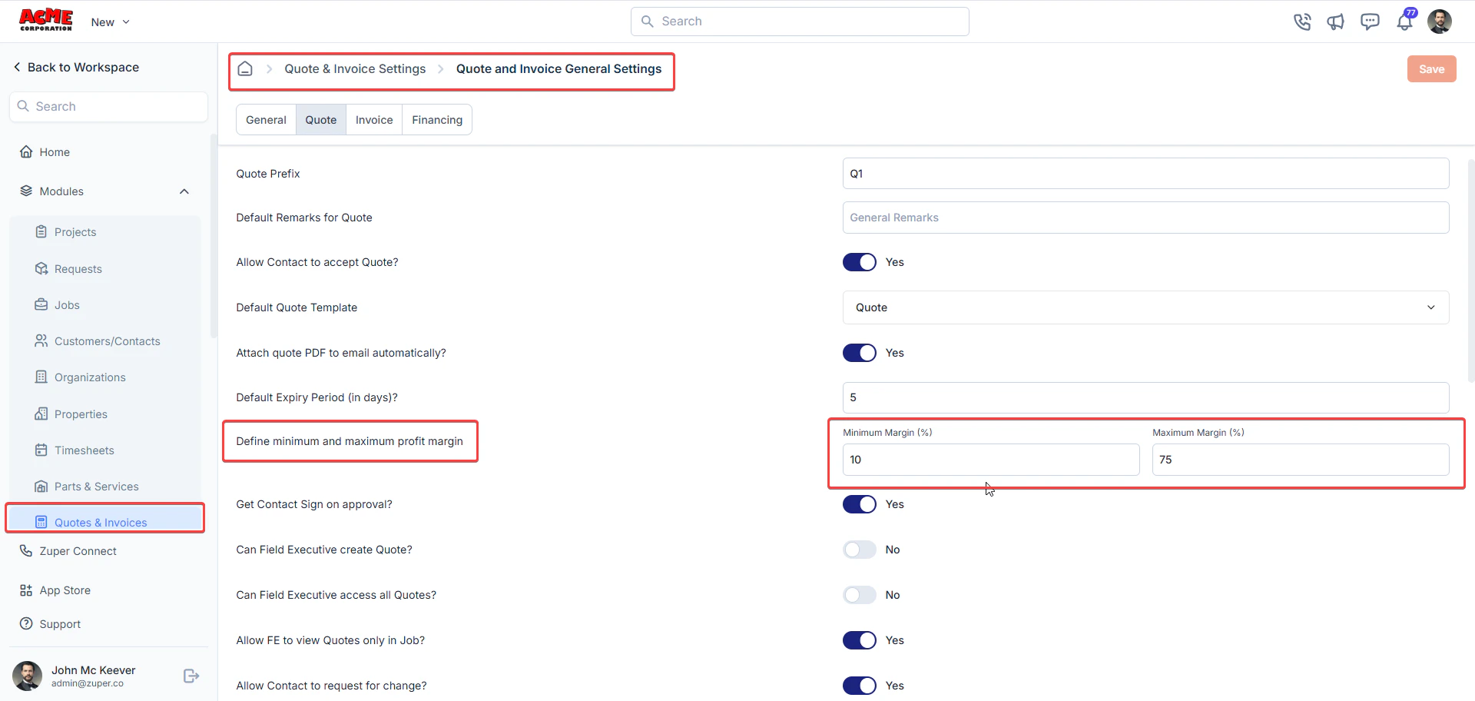Image resolution: width=1475 pixels, height=701 pixels.
Task: Open the chat messages icon
Action: pyautogui.click(x=1370, y=22)
